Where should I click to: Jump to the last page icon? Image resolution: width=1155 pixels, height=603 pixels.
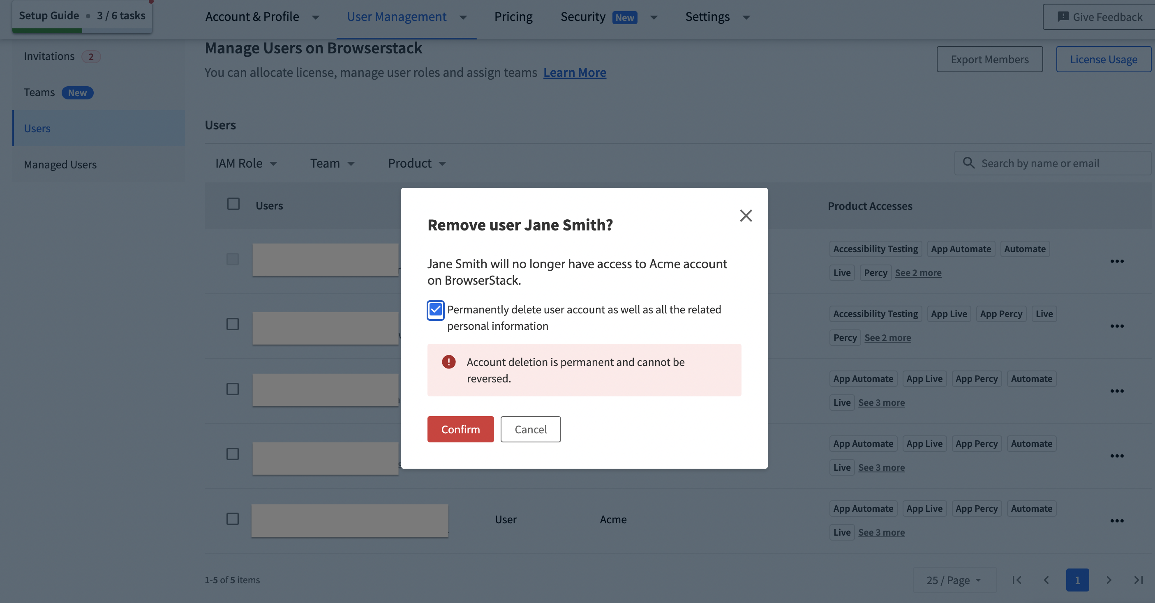(x=1138, y=580)
